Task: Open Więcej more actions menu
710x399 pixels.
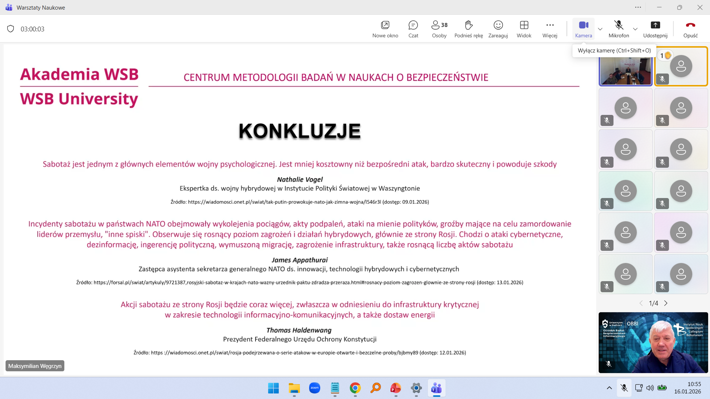Action: (x=550, y=28)
